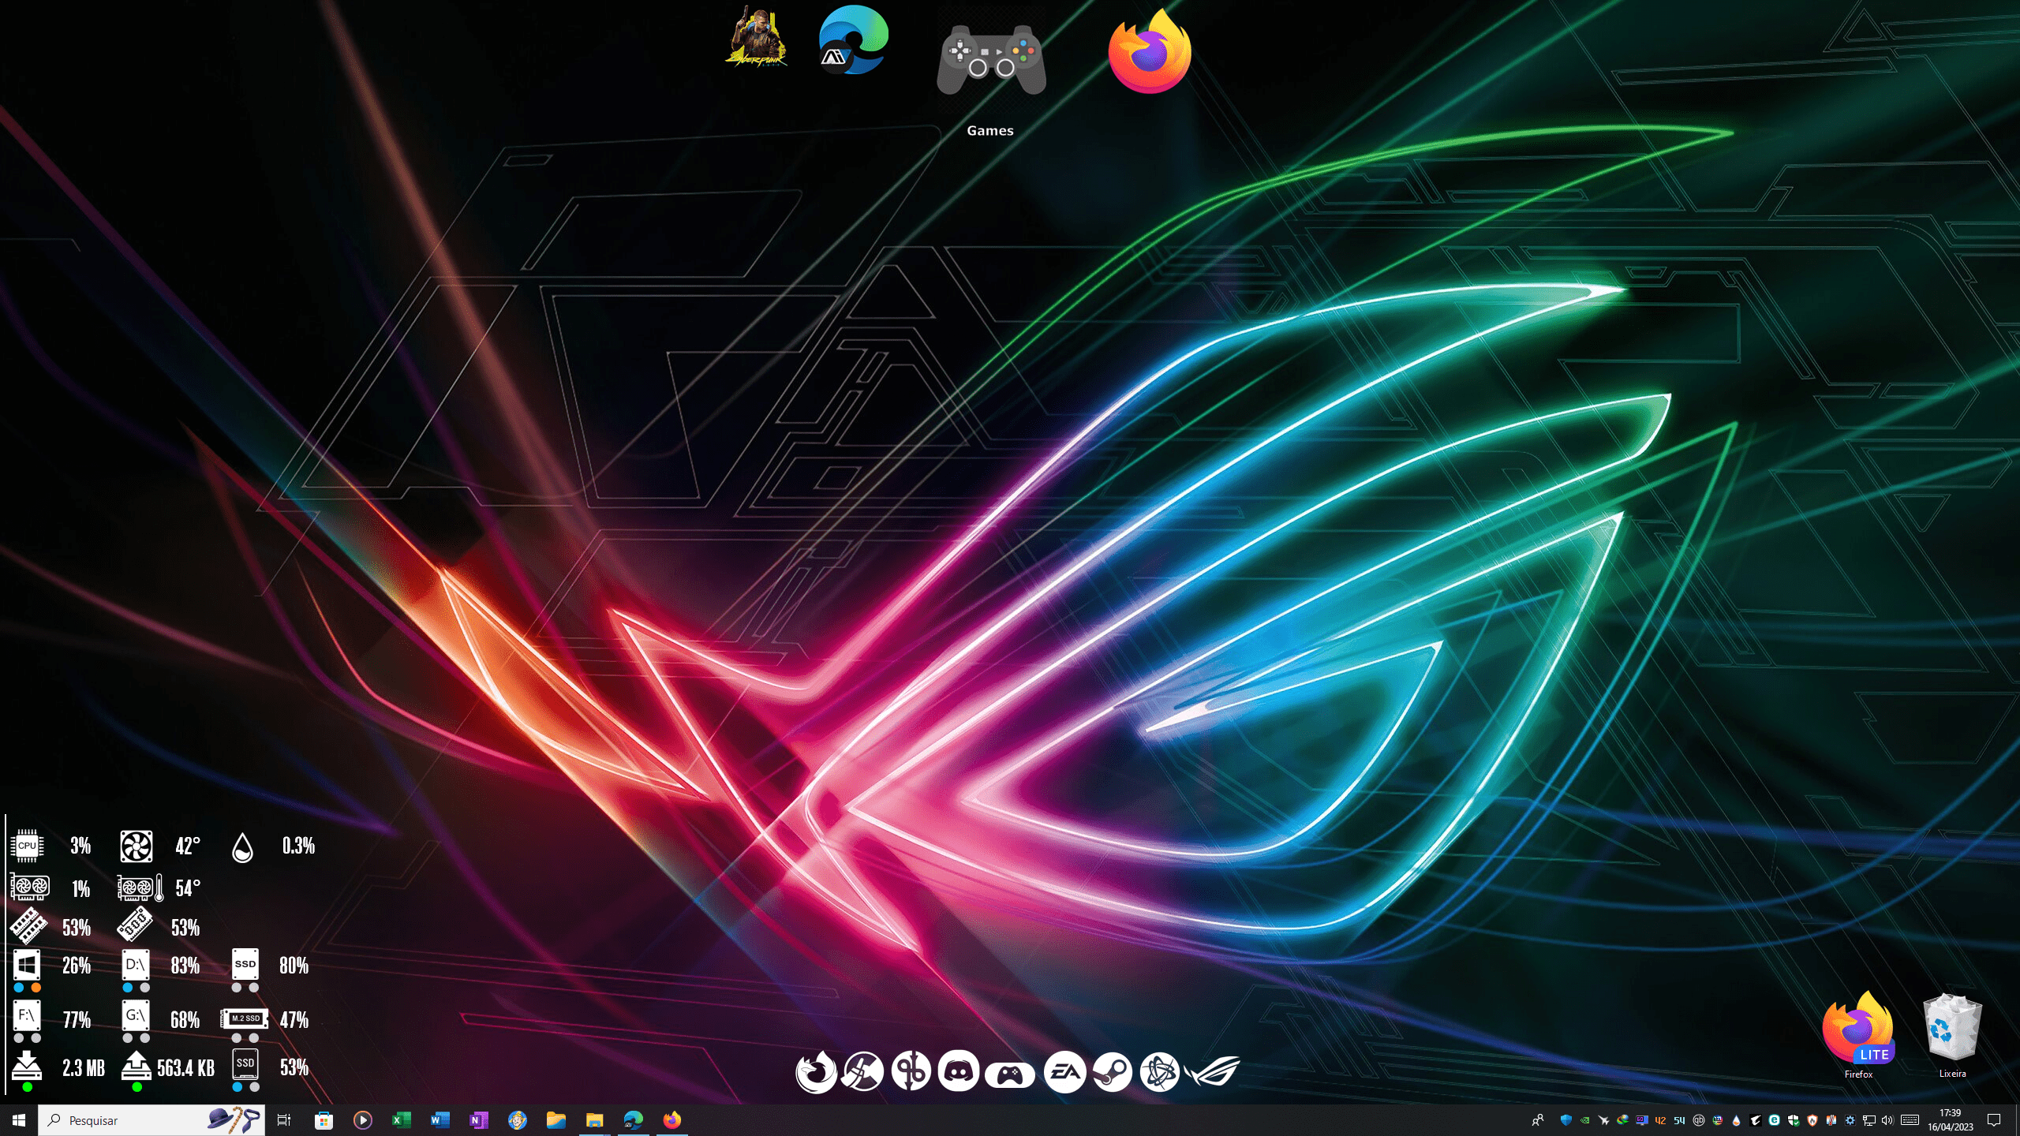2020x1136 pixels.
Task: Launch Steam from the dock
Action: (x=1113, y=1072)
